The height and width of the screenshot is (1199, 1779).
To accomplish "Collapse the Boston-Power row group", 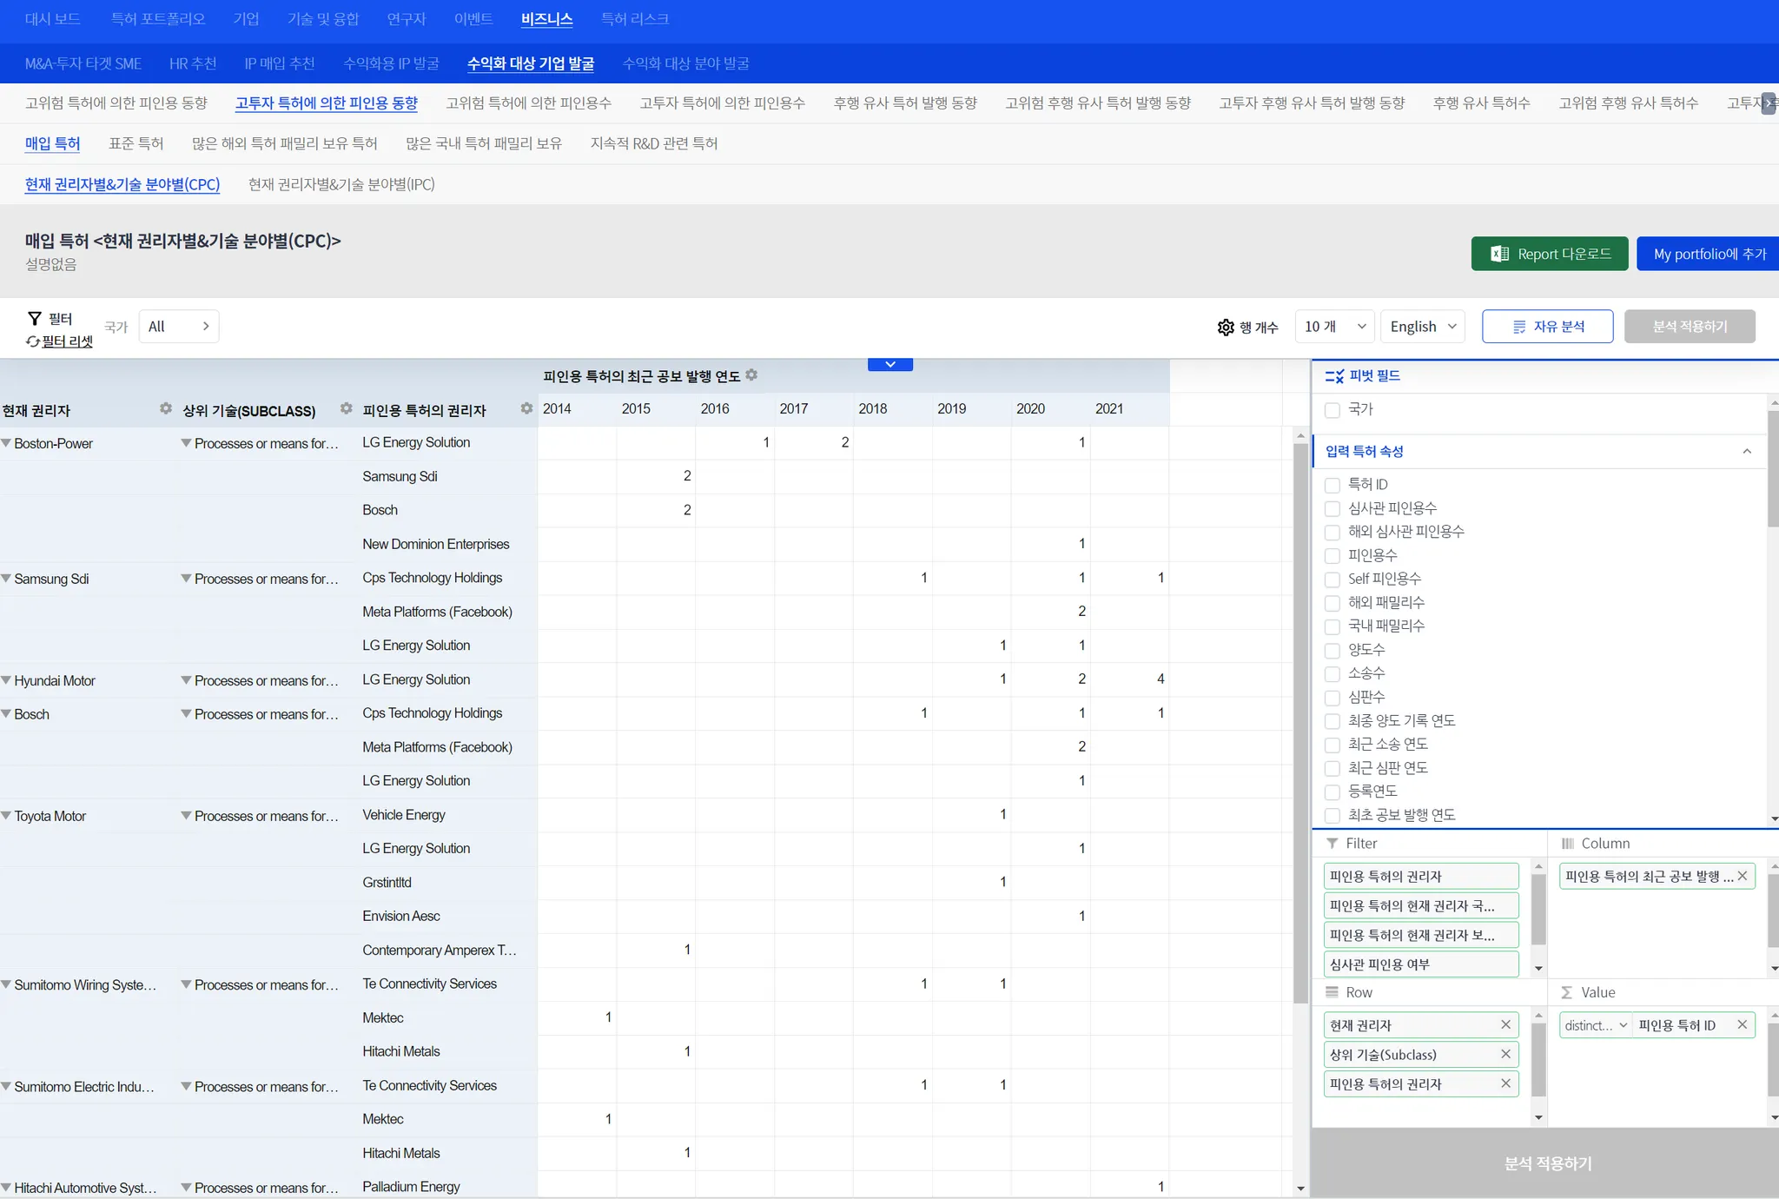I will tap(7, 443).
